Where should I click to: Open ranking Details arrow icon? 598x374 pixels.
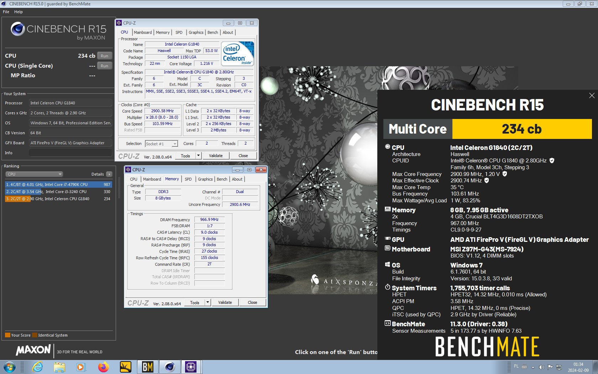pos(109,174)
